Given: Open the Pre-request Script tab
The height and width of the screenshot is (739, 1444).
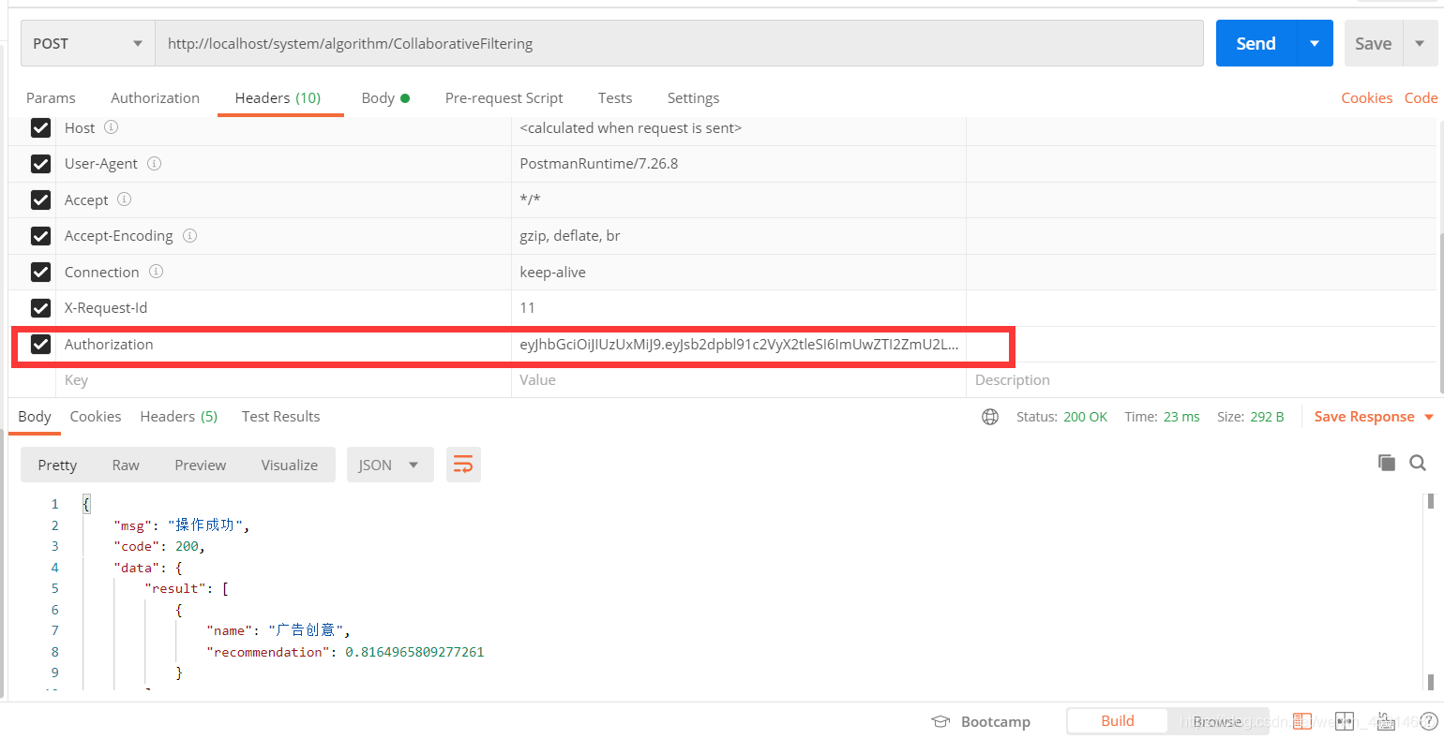Looking at the screenshot, I should 504,97.
